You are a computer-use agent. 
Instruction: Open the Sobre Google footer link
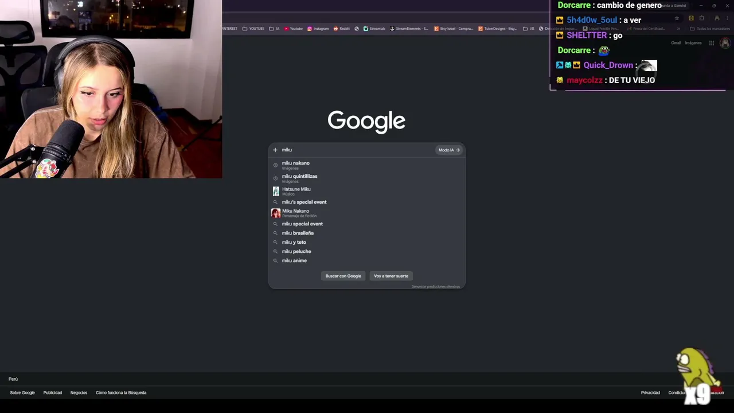pos(22,393)
